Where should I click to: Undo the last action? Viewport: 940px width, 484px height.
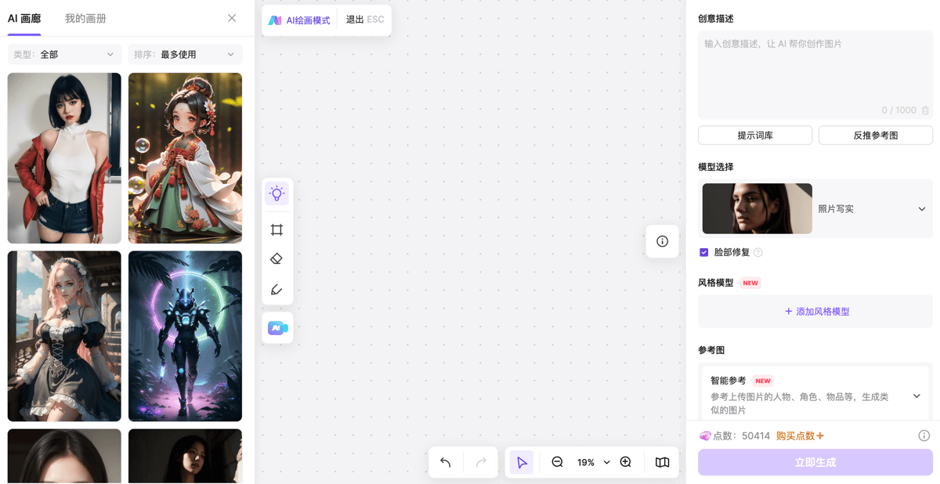[446, 462]
